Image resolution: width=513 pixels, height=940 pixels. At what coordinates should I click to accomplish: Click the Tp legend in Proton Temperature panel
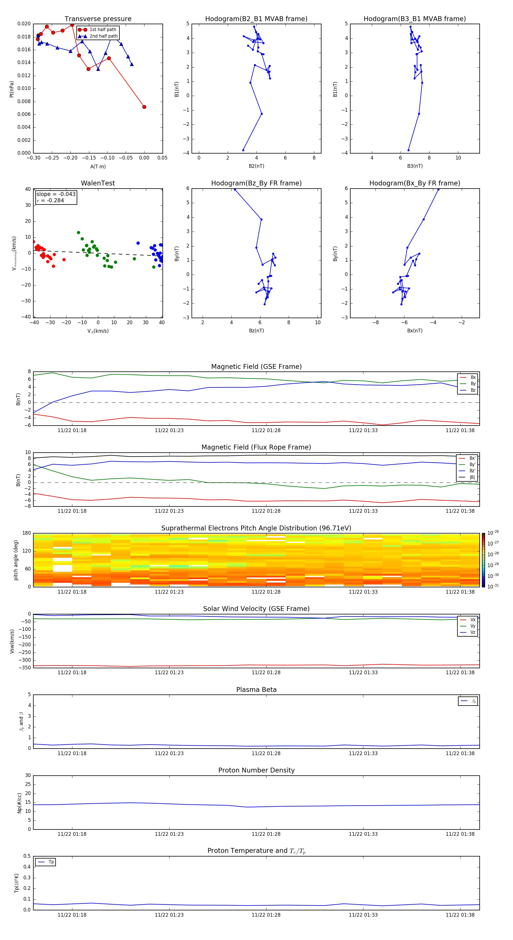tap(46, 862)
